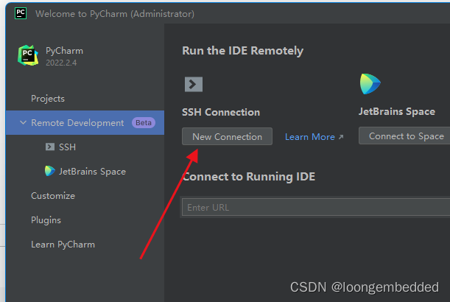Click the 'JetBrains Space' heading in main panel
450x302 pixels.
coord(397,111)
